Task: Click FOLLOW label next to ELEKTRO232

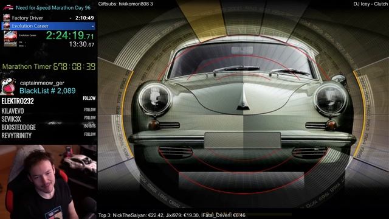Action: pos(89,99)
